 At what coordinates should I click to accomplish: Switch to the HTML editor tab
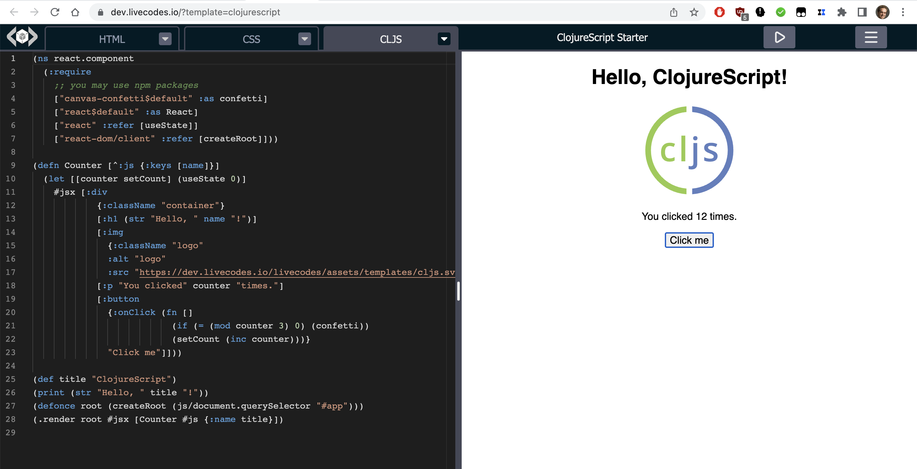112,39
